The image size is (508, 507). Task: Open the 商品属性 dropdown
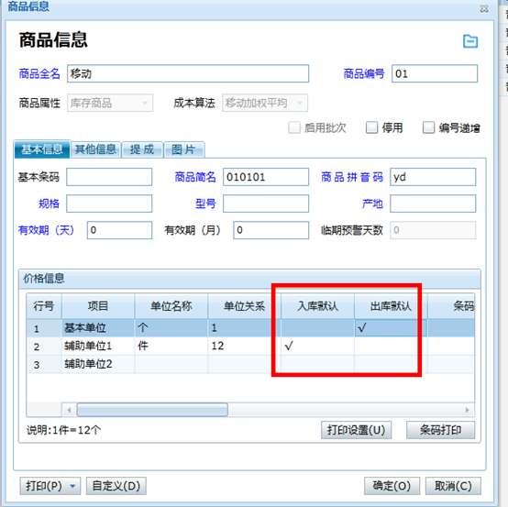(x=110, y=103)
